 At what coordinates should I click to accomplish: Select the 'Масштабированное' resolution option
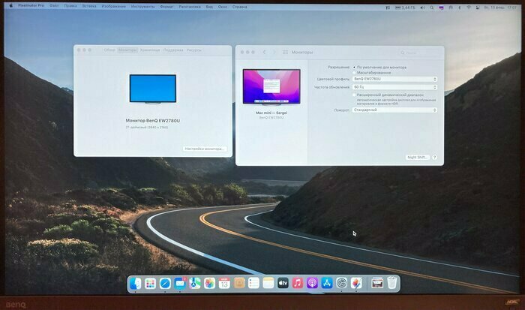pos(354,73)
